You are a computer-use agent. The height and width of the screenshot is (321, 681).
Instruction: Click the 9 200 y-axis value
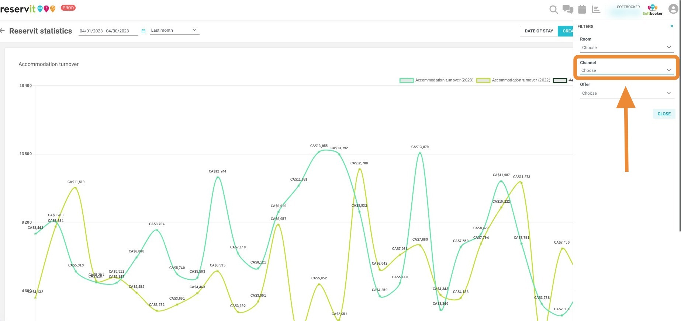pos(27,222)
